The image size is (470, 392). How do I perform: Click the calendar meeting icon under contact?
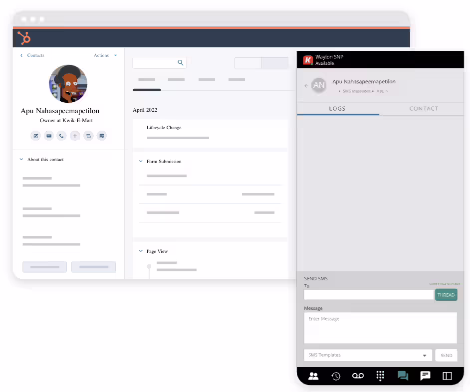(101, 136)
